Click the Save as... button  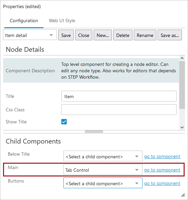pos(170,35)
